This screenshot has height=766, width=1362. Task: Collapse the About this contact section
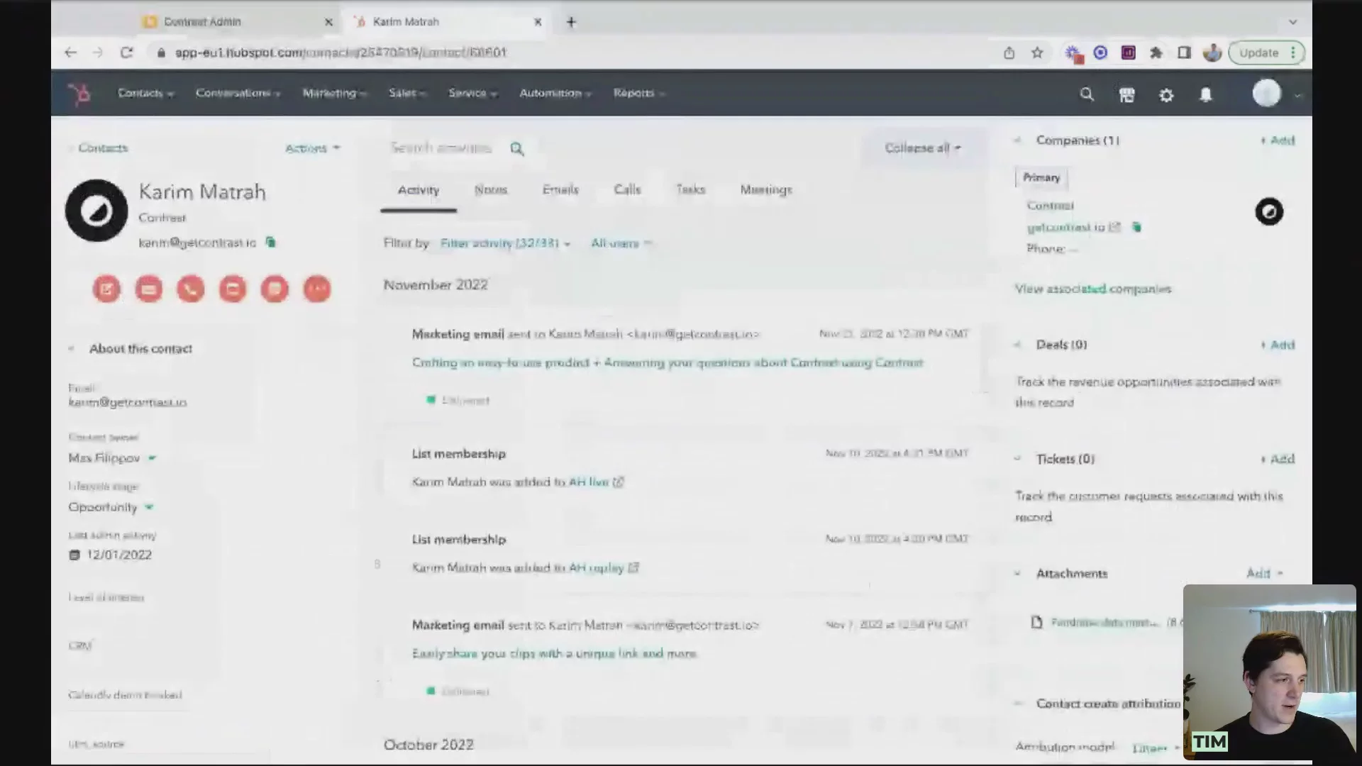pos(71,348)
